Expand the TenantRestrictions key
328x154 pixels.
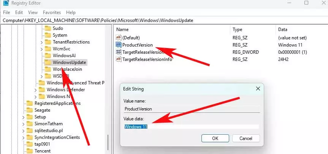[41, 42]
